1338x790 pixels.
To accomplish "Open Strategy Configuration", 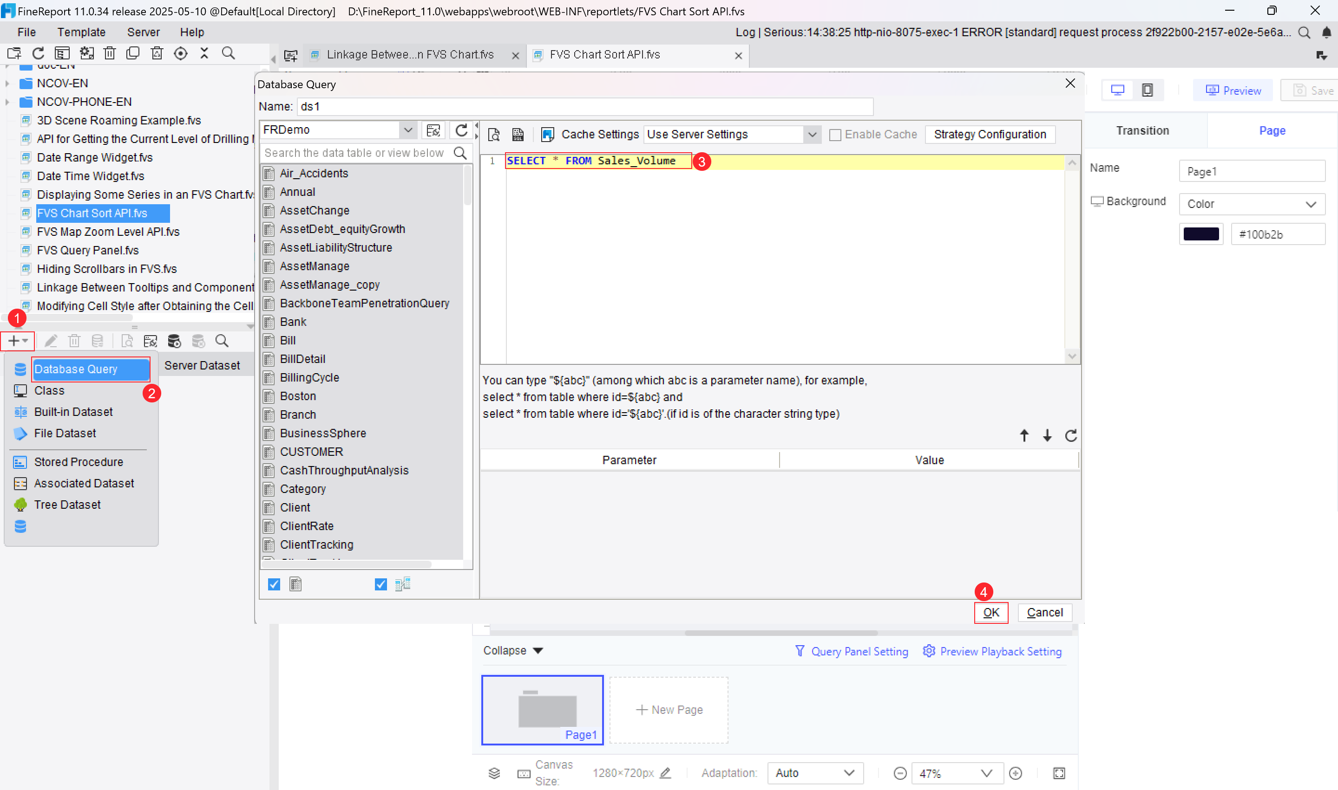I will click(x=990, y=134).
